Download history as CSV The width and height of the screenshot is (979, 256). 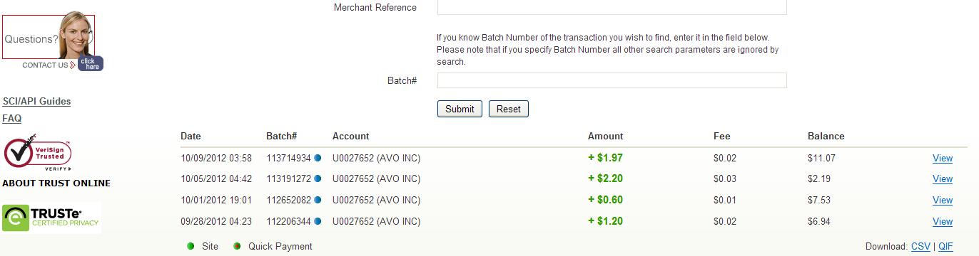click(920, 246)
